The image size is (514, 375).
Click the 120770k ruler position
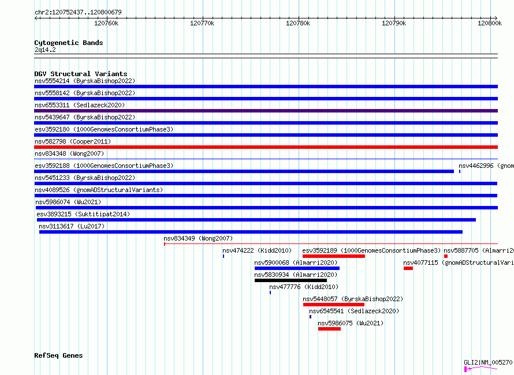(202, 23)
